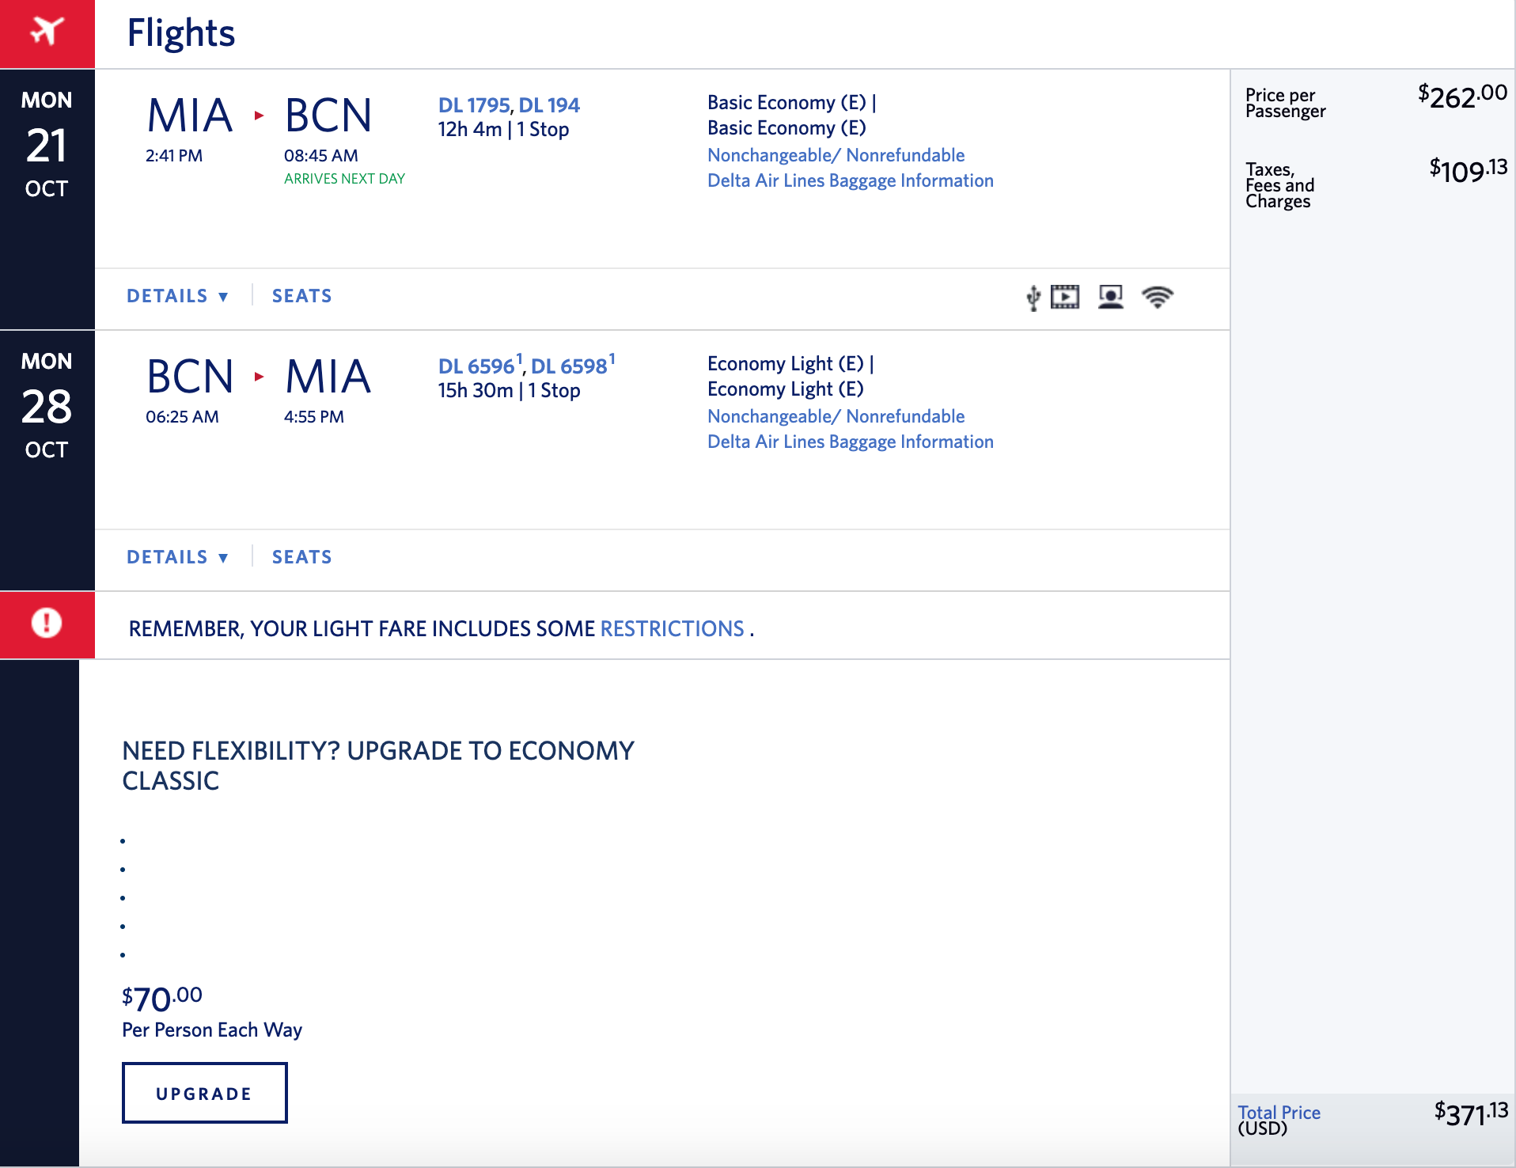Click the on-demand video amenity icon
1516x1168 pixels.
(x=1065, y=297)
